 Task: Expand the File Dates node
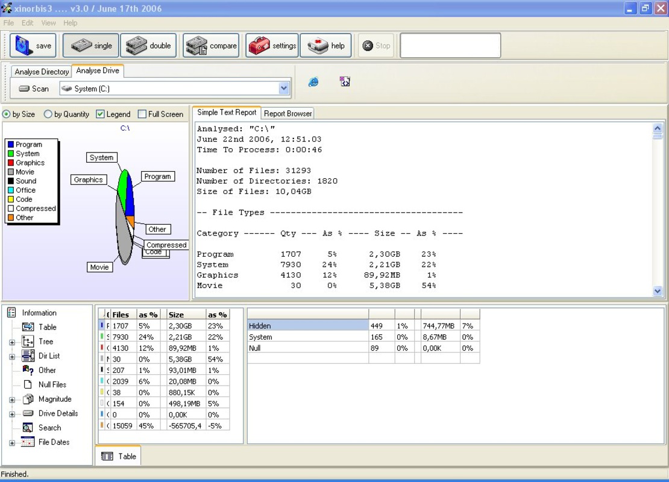(12, 443)
